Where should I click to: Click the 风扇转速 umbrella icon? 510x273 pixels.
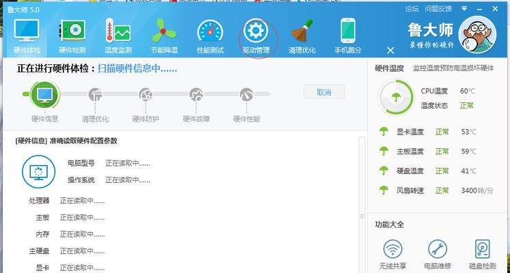384,190
